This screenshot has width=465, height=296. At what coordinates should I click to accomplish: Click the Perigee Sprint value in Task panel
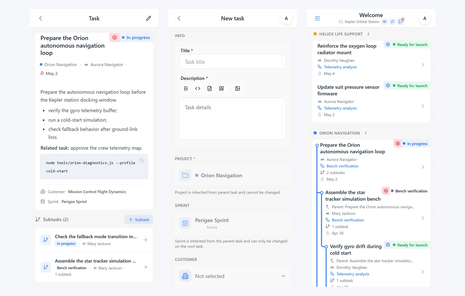point(74,201)
